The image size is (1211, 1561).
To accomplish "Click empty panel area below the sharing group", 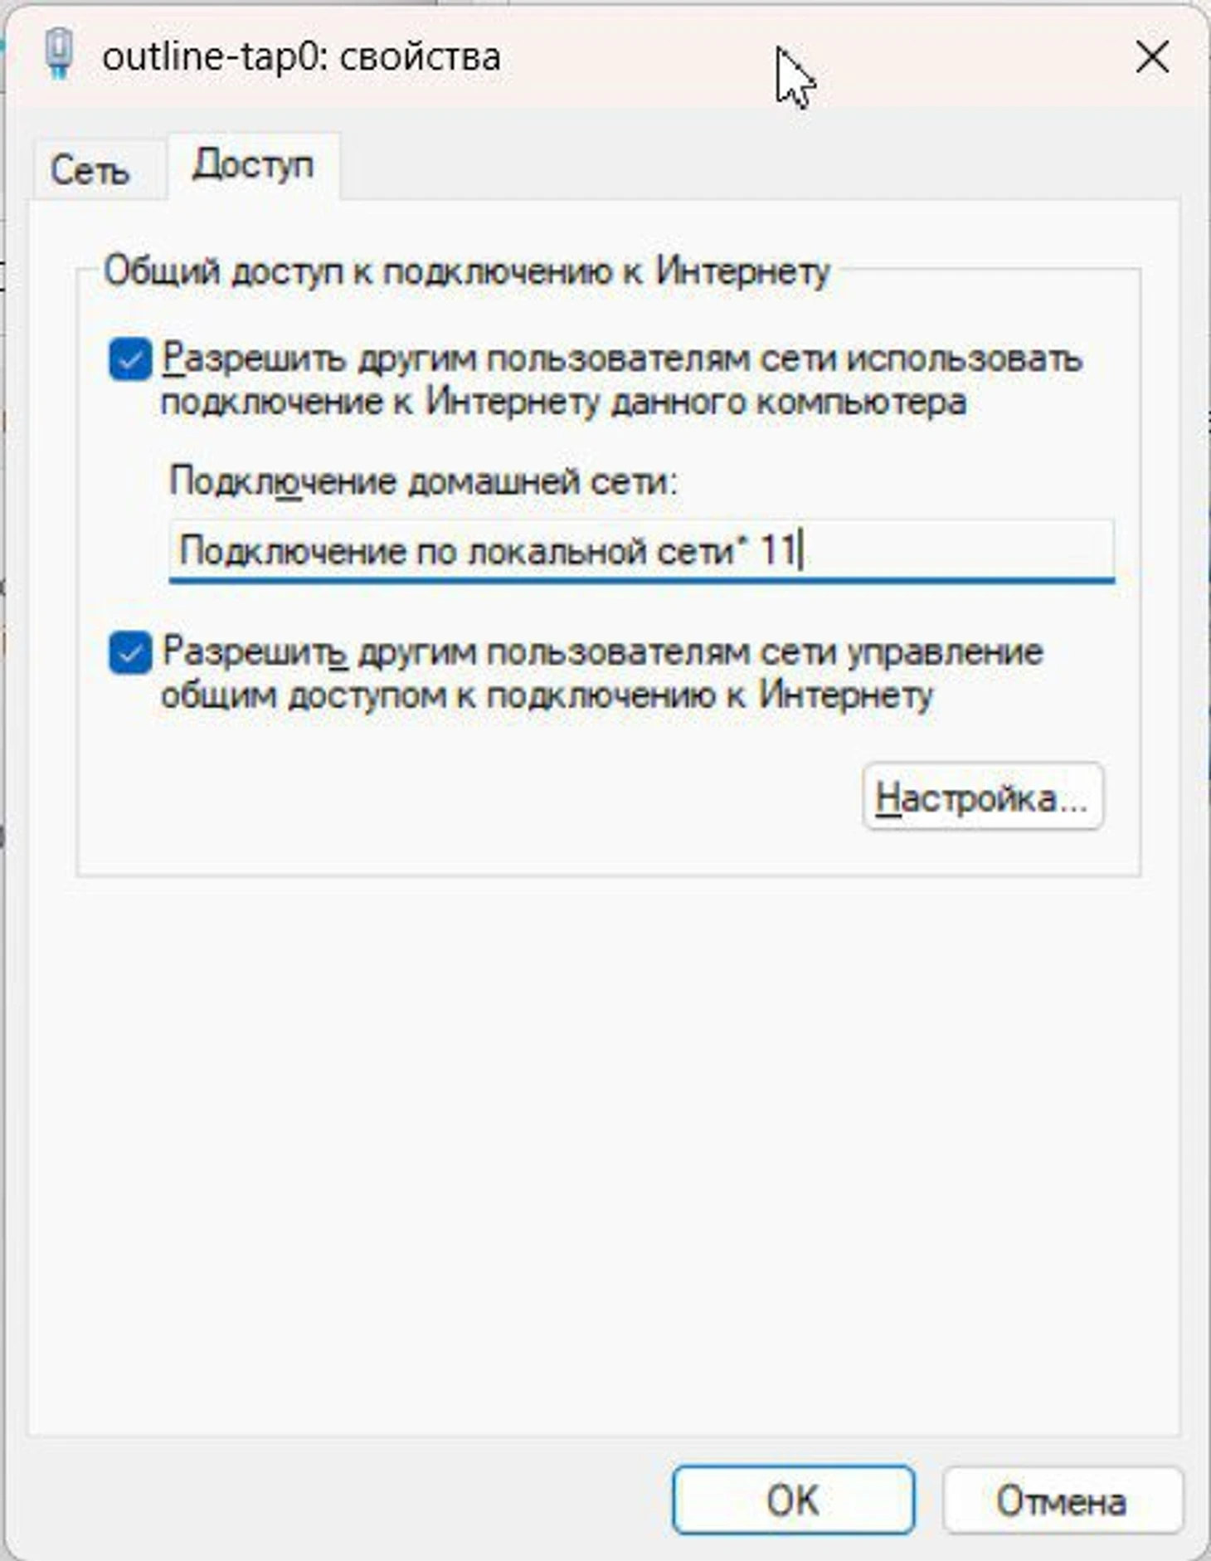I will tap(605, 1154).
